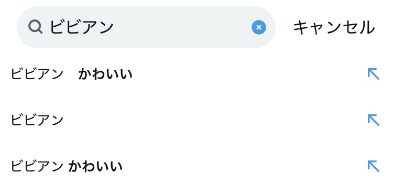This screenshot has width=393, height=193.
Task: Click the empty area of the search field
Action: point(182,27)
